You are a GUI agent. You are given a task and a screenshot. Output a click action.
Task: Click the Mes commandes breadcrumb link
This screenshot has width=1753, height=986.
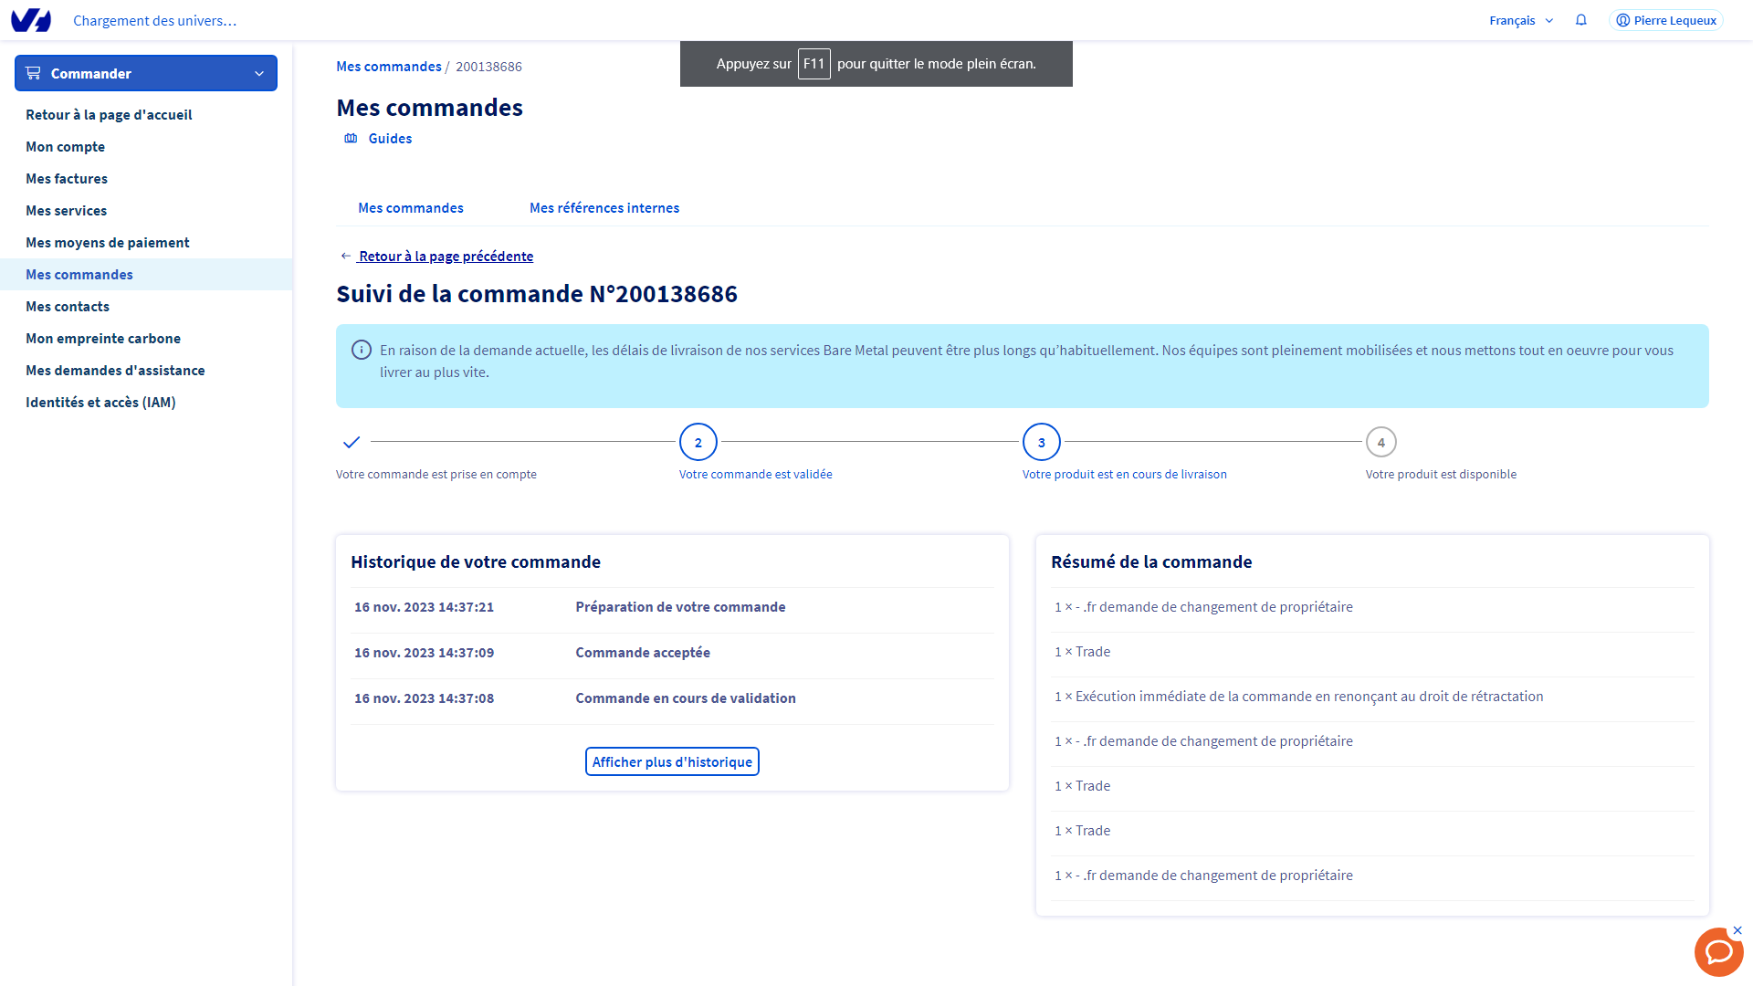pos(388,67)
